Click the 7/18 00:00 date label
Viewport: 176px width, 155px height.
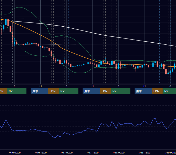tap(119, 152)
